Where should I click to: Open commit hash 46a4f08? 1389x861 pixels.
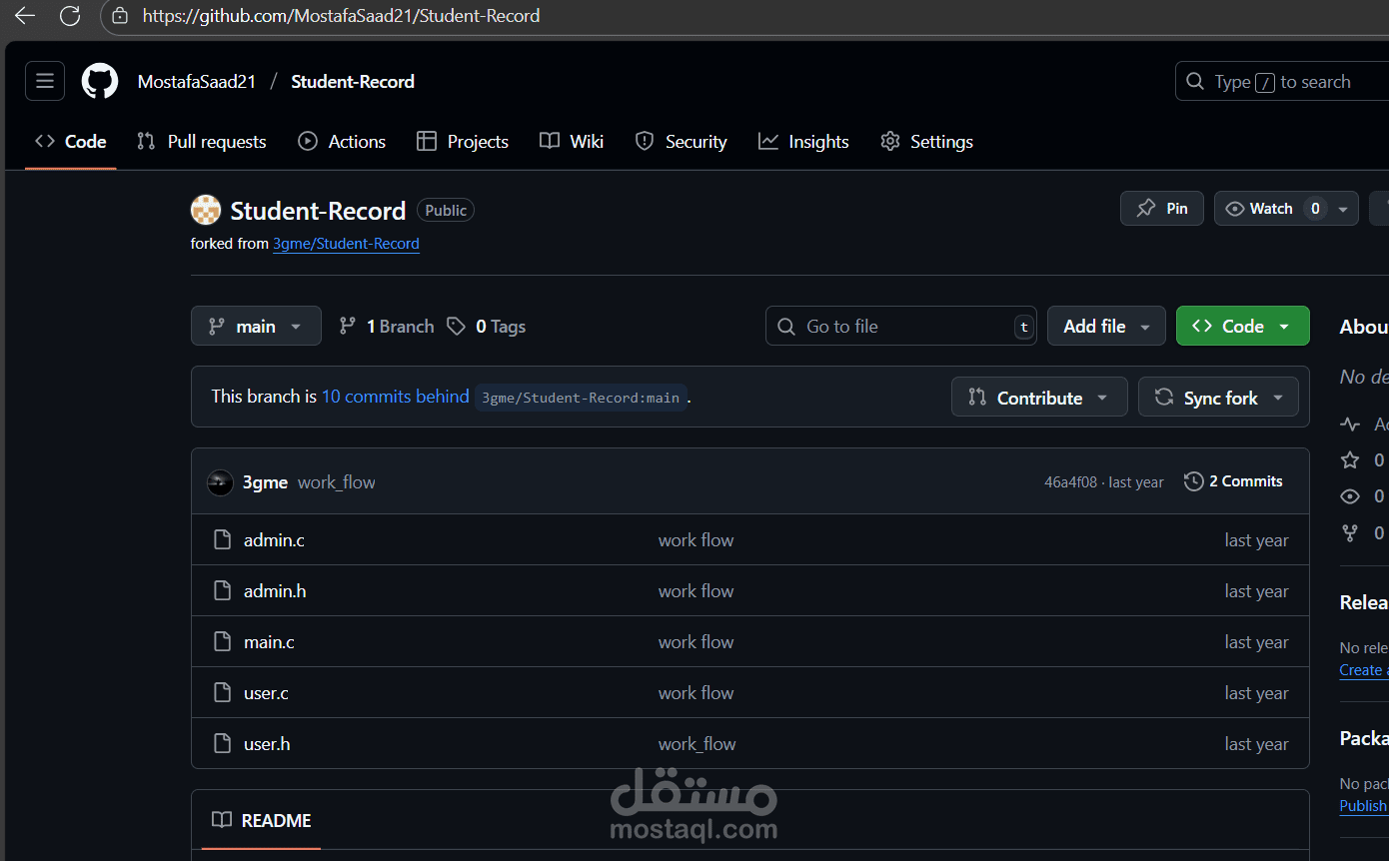(1070, 482)
